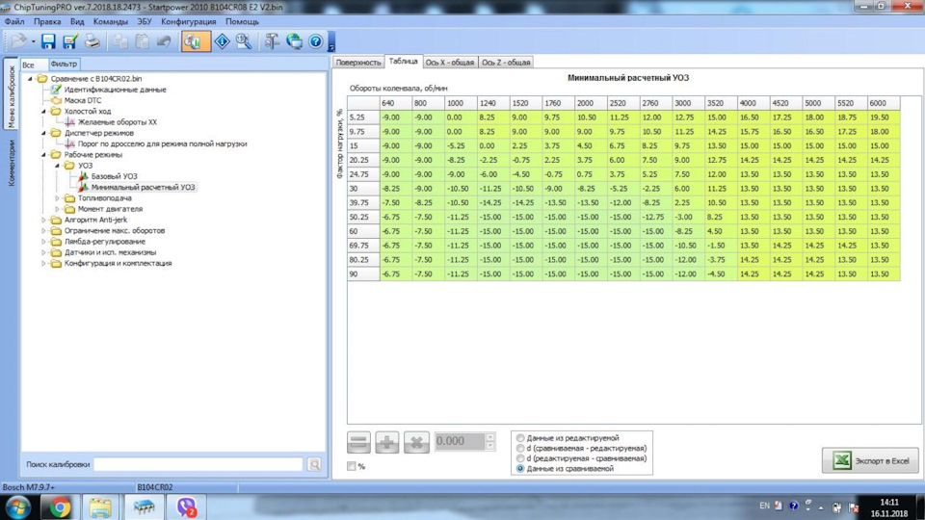The image size is (925, 520).
Task: Click the blue question mark Help icon
Action: tap(316, 41)
